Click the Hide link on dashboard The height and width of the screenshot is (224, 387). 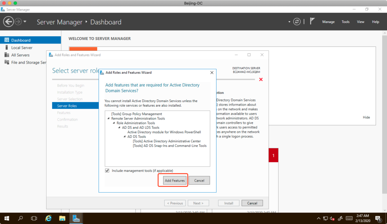pyautogui.click(x=366, y=117)
